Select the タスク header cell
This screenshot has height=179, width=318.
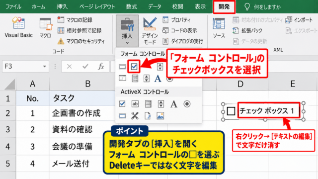(x=82, y=98)
